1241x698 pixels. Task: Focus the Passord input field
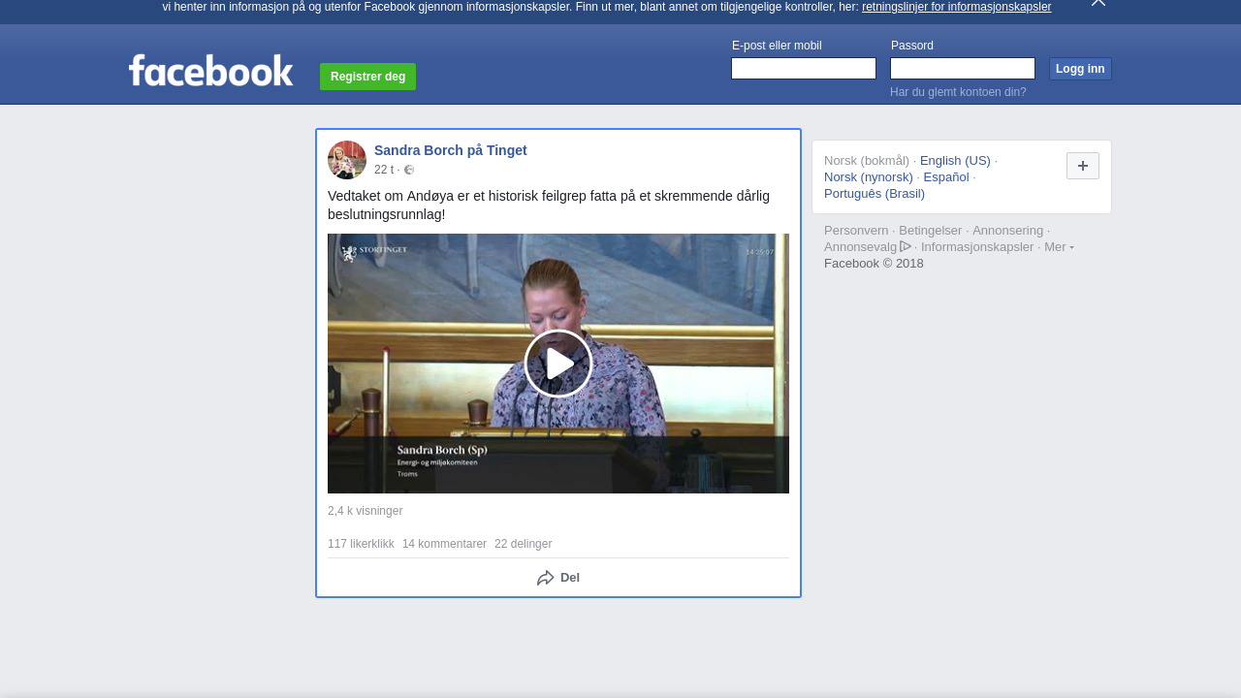click(963, 69)
